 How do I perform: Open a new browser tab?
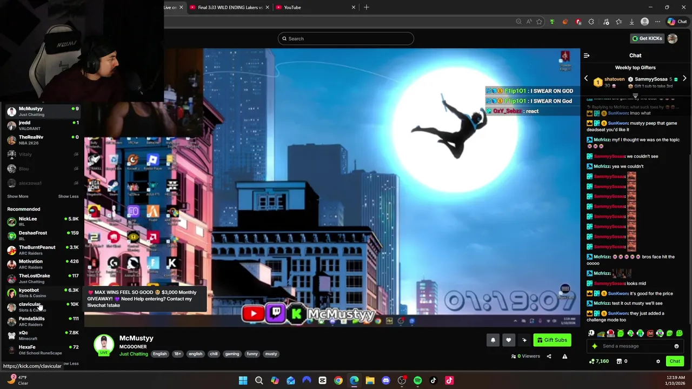pyautogui.click(x=367, y=8)
